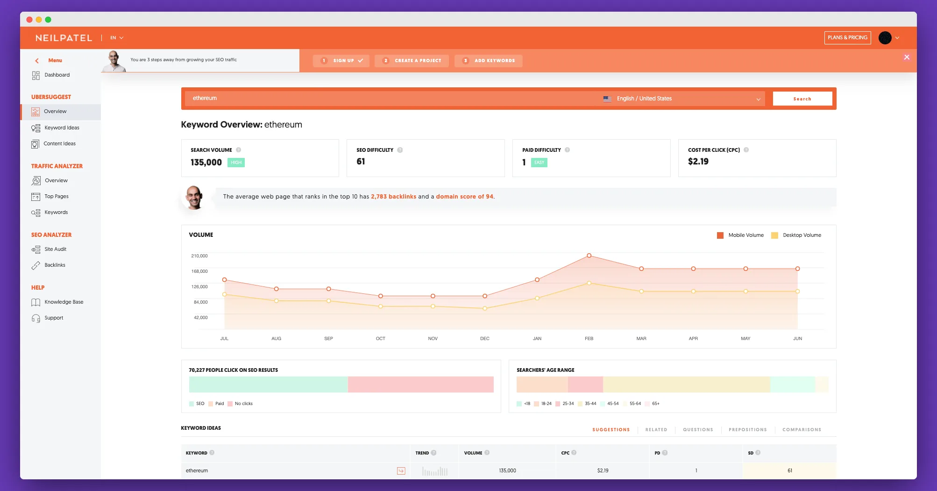Open the EN language dropdown
The width and height of the screenshot is (937, 491).
pyautogui.click(x=115, y=38)
